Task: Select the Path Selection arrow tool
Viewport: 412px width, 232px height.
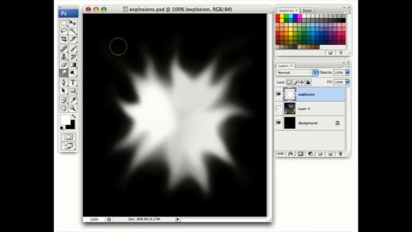Action: click(x=64, y=90)
